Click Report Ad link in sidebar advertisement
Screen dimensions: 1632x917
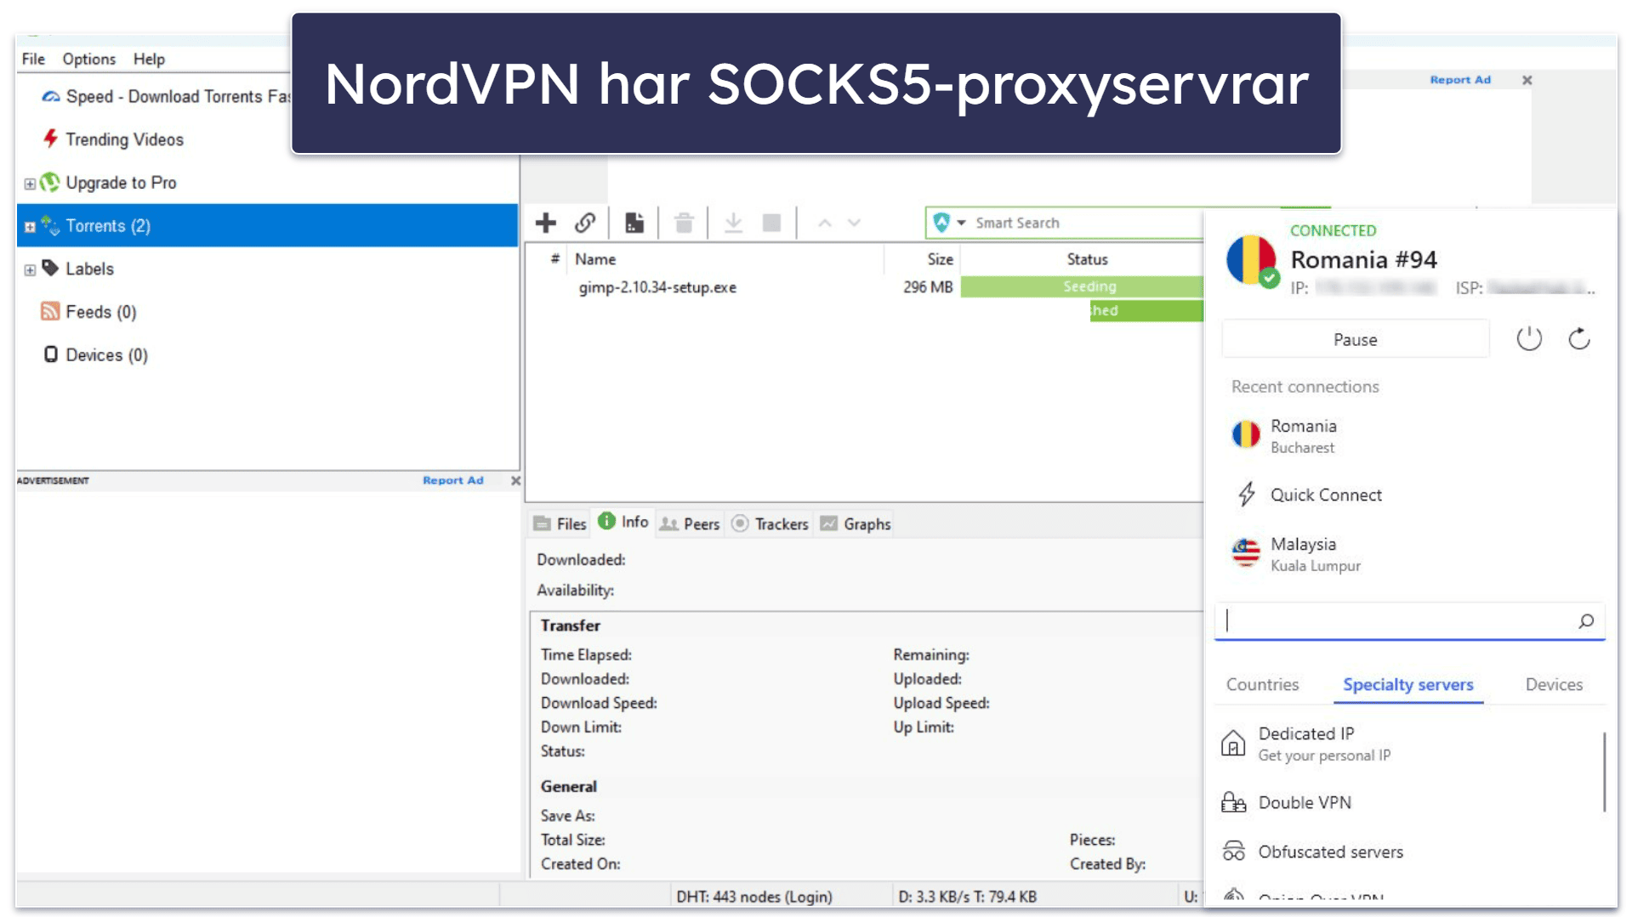click(x=453, y=480)
